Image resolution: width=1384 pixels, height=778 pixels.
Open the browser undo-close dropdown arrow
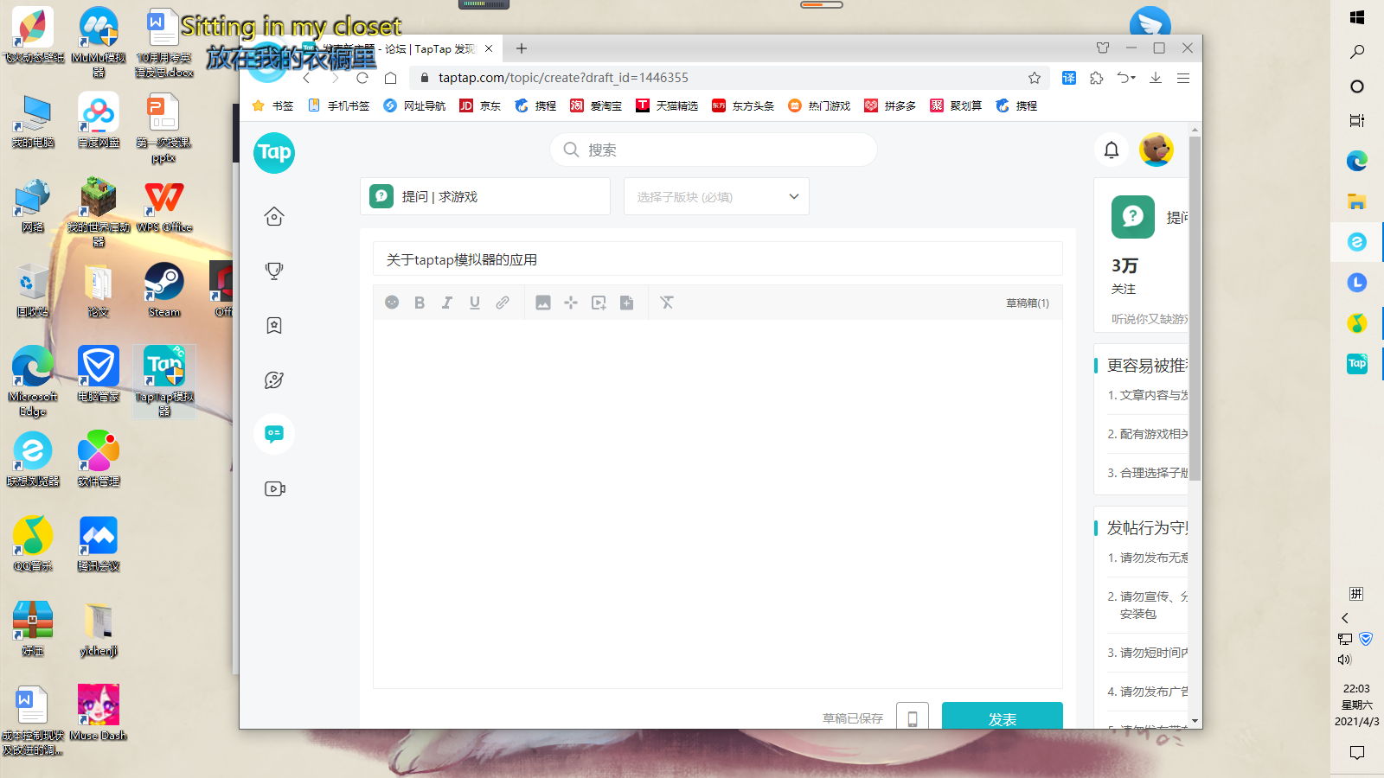1132,79
